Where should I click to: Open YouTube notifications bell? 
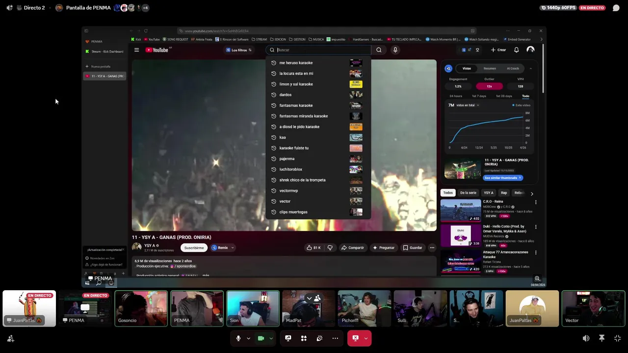tap(516, 50)
